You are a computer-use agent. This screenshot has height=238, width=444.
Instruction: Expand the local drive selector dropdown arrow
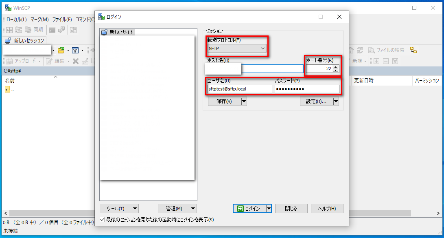(x=54, y=51)
